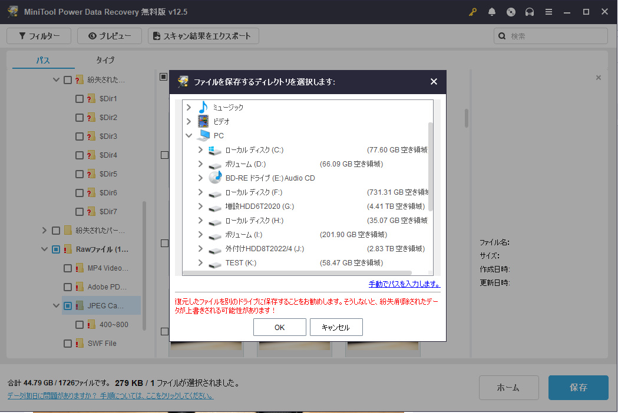Check the $Dir1 checkbox
618x413 pixels.
(79, 98)
